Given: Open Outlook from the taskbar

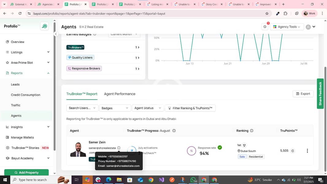Looking at the screenshot, I should (x=140, y=180).
